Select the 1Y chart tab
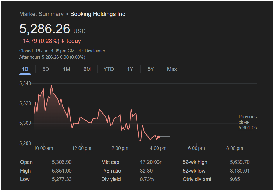Screen dimensions: 274x191 [x=130, y=69]
